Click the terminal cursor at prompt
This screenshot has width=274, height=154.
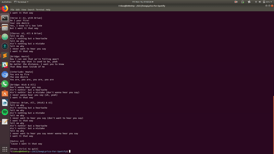pyautogui.click(x=70, y=151)
